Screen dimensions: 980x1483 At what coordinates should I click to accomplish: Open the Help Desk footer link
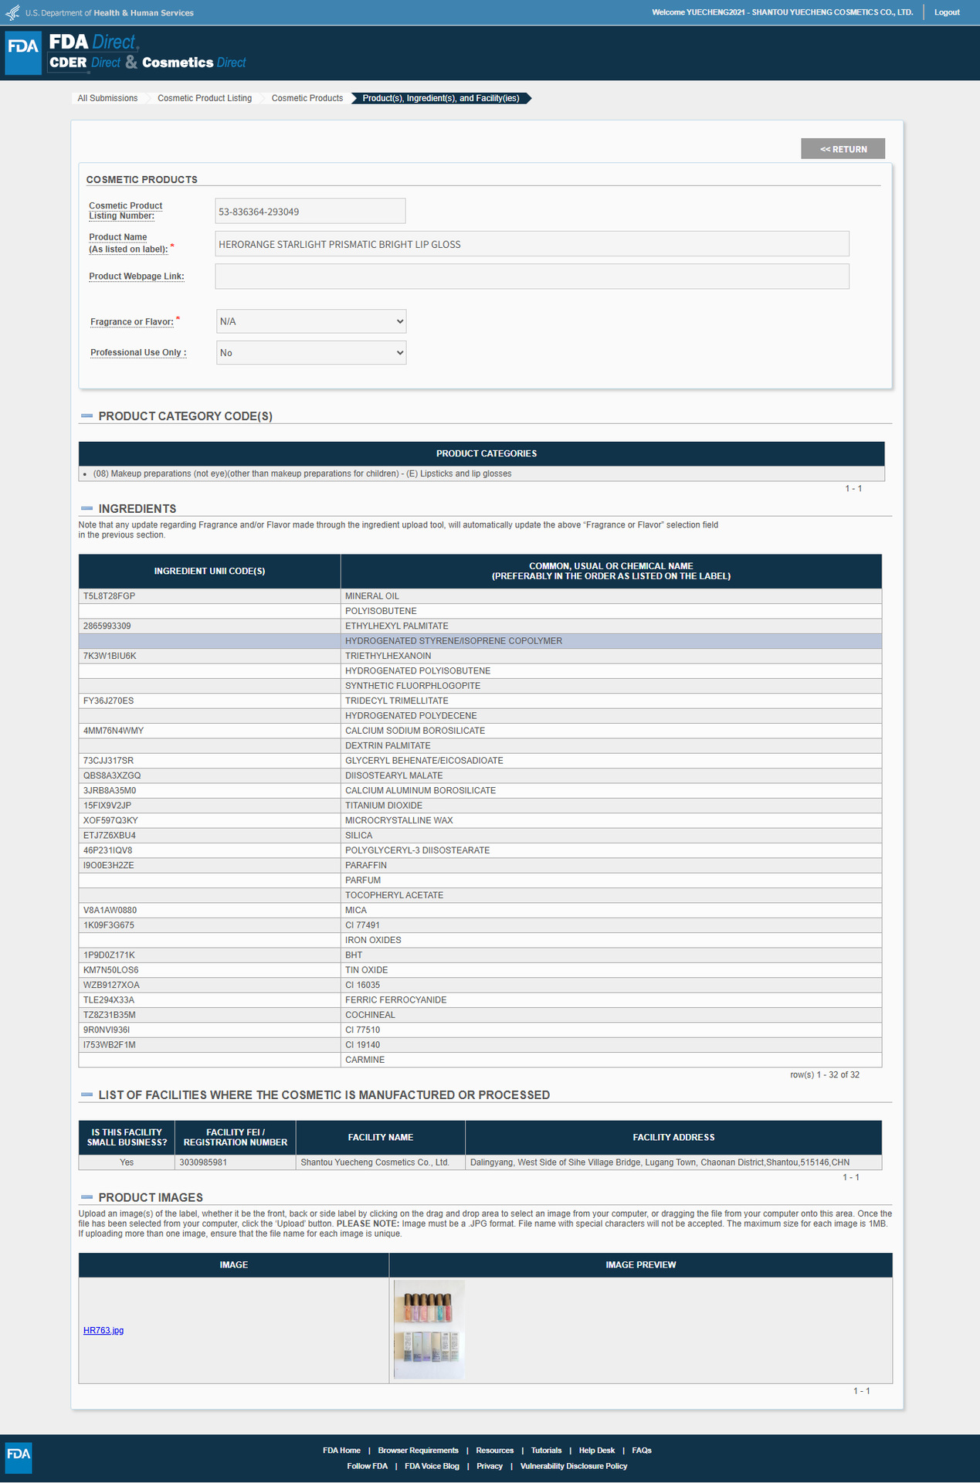point(597,1451)
